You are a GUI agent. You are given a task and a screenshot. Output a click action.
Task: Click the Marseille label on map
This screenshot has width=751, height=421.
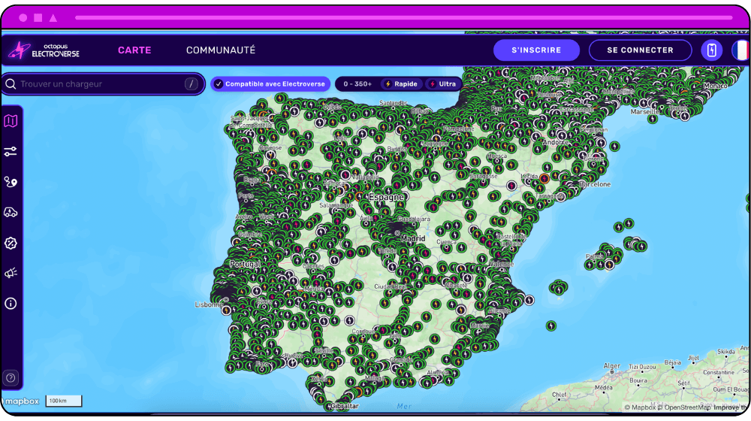pyautogui.click(x=644, y=112)
